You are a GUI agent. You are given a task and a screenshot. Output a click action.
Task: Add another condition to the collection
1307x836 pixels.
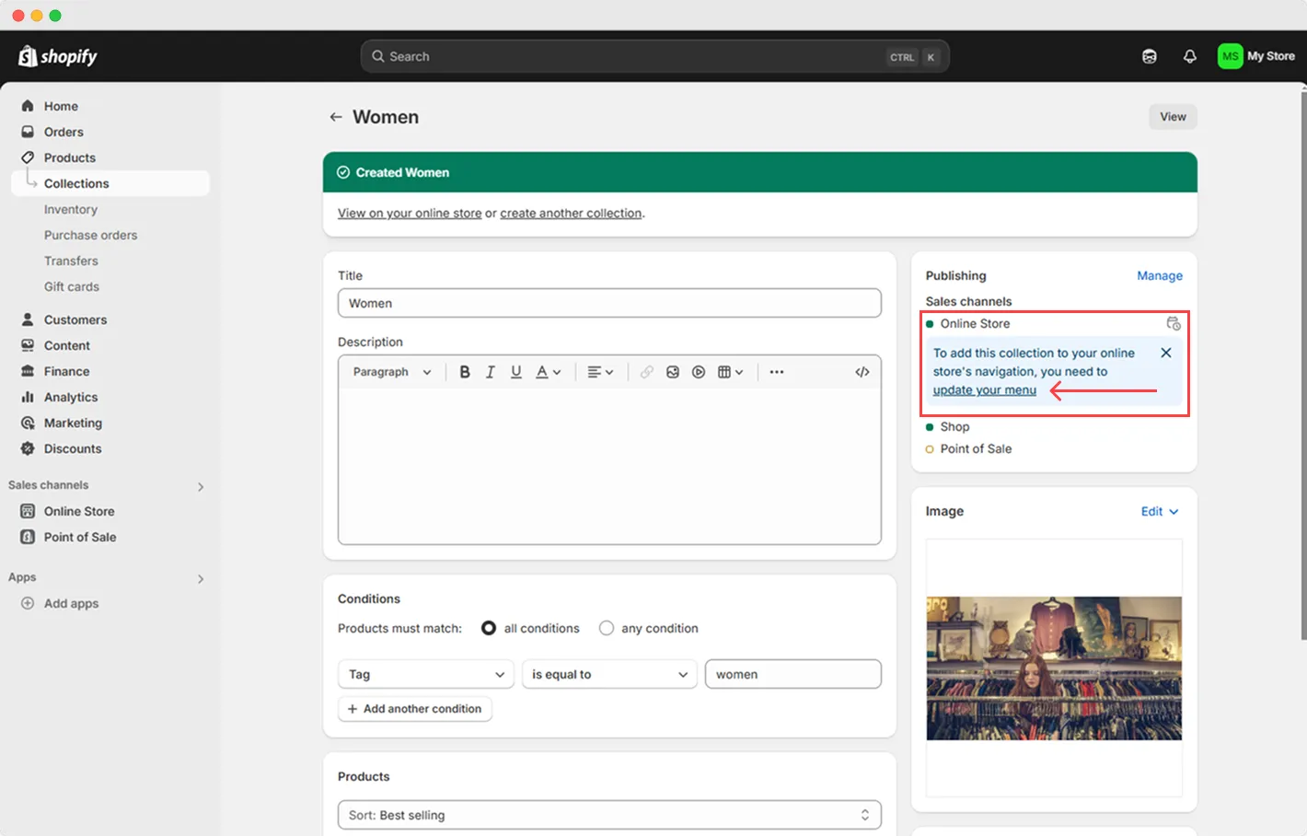415,708
